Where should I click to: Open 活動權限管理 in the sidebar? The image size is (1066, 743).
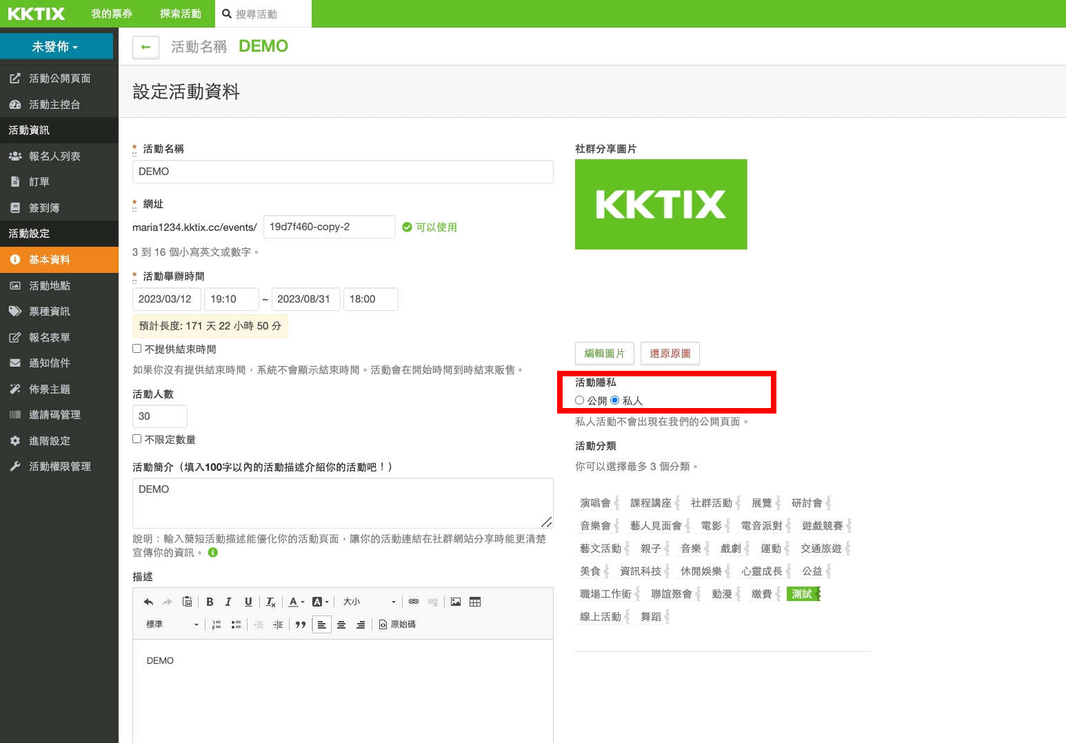click(x=59, y=467)
